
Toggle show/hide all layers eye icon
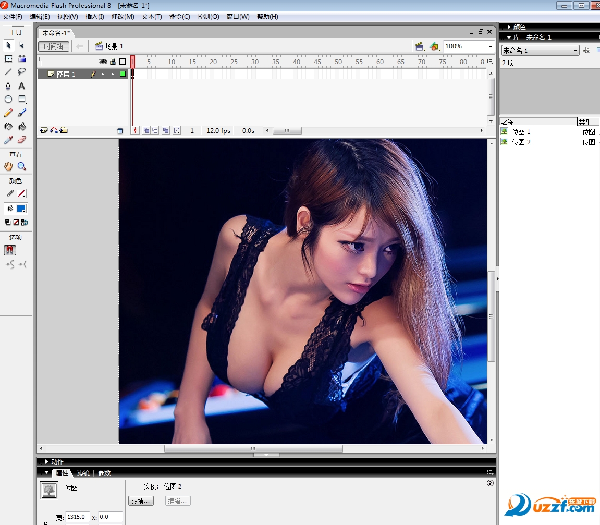(103, 62)
